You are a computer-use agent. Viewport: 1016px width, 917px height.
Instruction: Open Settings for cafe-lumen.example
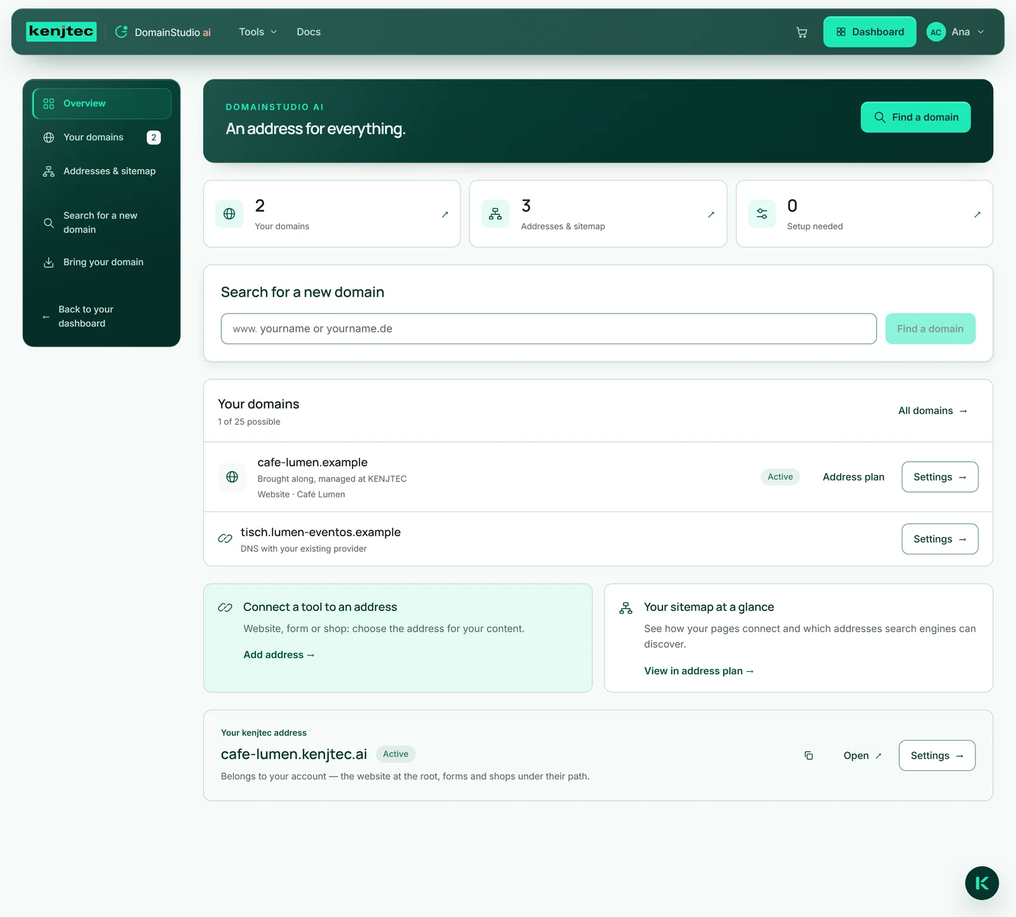(940, 477)
